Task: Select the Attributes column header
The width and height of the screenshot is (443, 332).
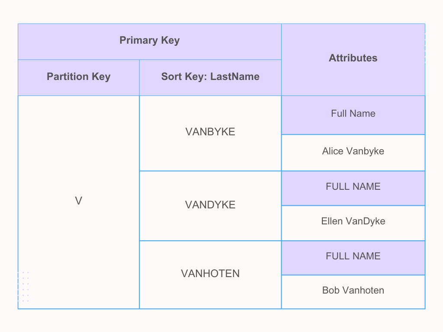Action: 353,58
